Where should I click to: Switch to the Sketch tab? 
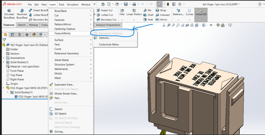22,25
